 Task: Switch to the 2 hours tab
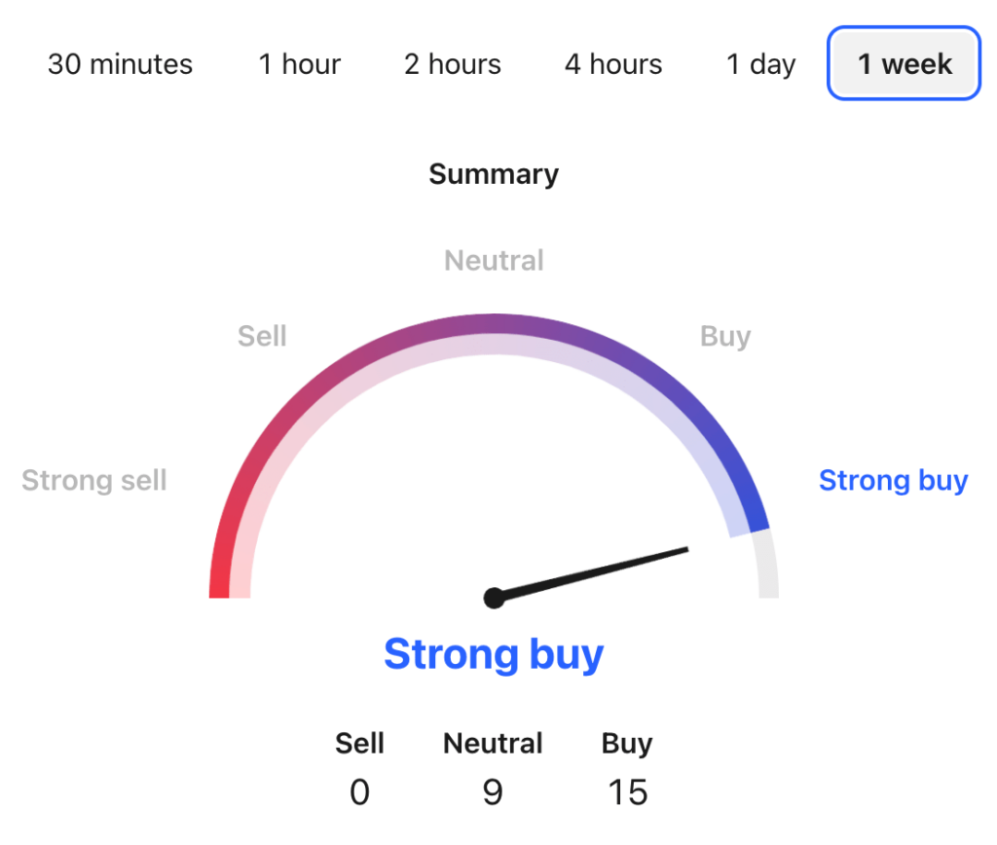click(x=452, y=64)
